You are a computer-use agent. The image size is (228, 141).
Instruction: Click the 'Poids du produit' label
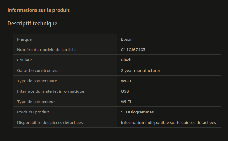click(x=33, y=112)
